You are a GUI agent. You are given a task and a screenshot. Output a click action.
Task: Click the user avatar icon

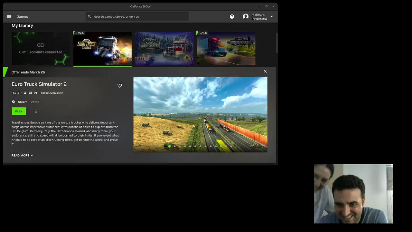(246, 16)
